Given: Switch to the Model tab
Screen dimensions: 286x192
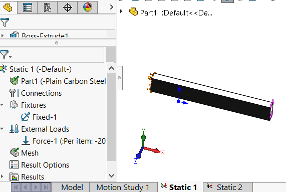Looking at the screenshot, I should (x=72, y=188).
